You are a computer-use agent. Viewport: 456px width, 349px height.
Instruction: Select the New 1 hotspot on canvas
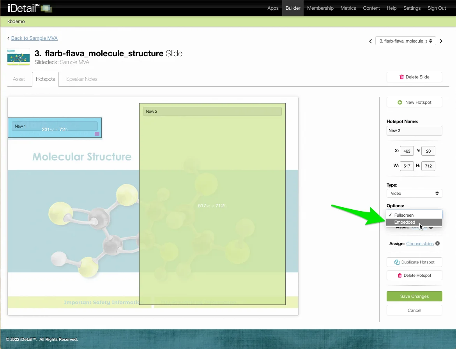pos(55,128)
